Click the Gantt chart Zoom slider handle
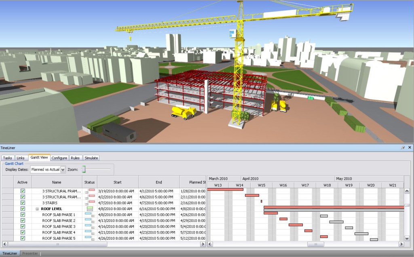The width and height of the screenshot is (414, 257). 84,169
